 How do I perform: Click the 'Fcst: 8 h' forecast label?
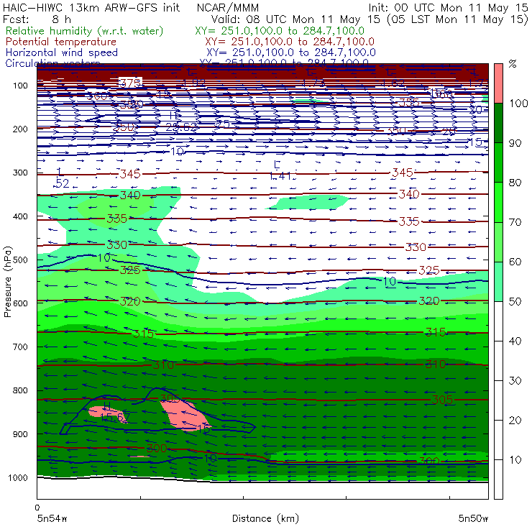37,19
